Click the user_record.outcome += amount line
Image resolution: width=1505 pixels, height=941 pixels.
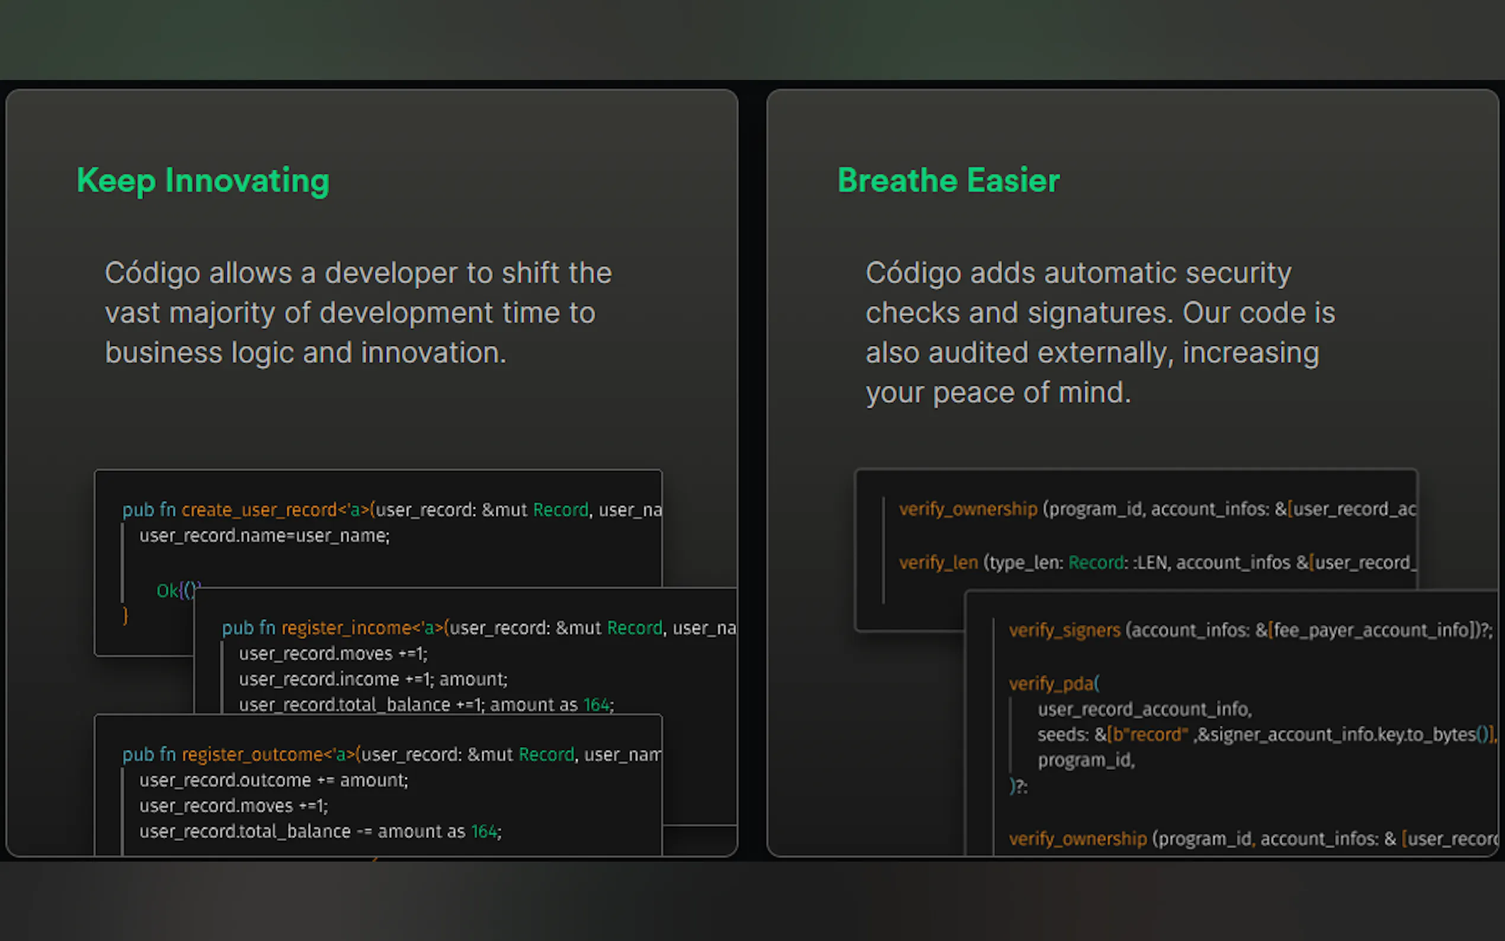tap(273, 780)
